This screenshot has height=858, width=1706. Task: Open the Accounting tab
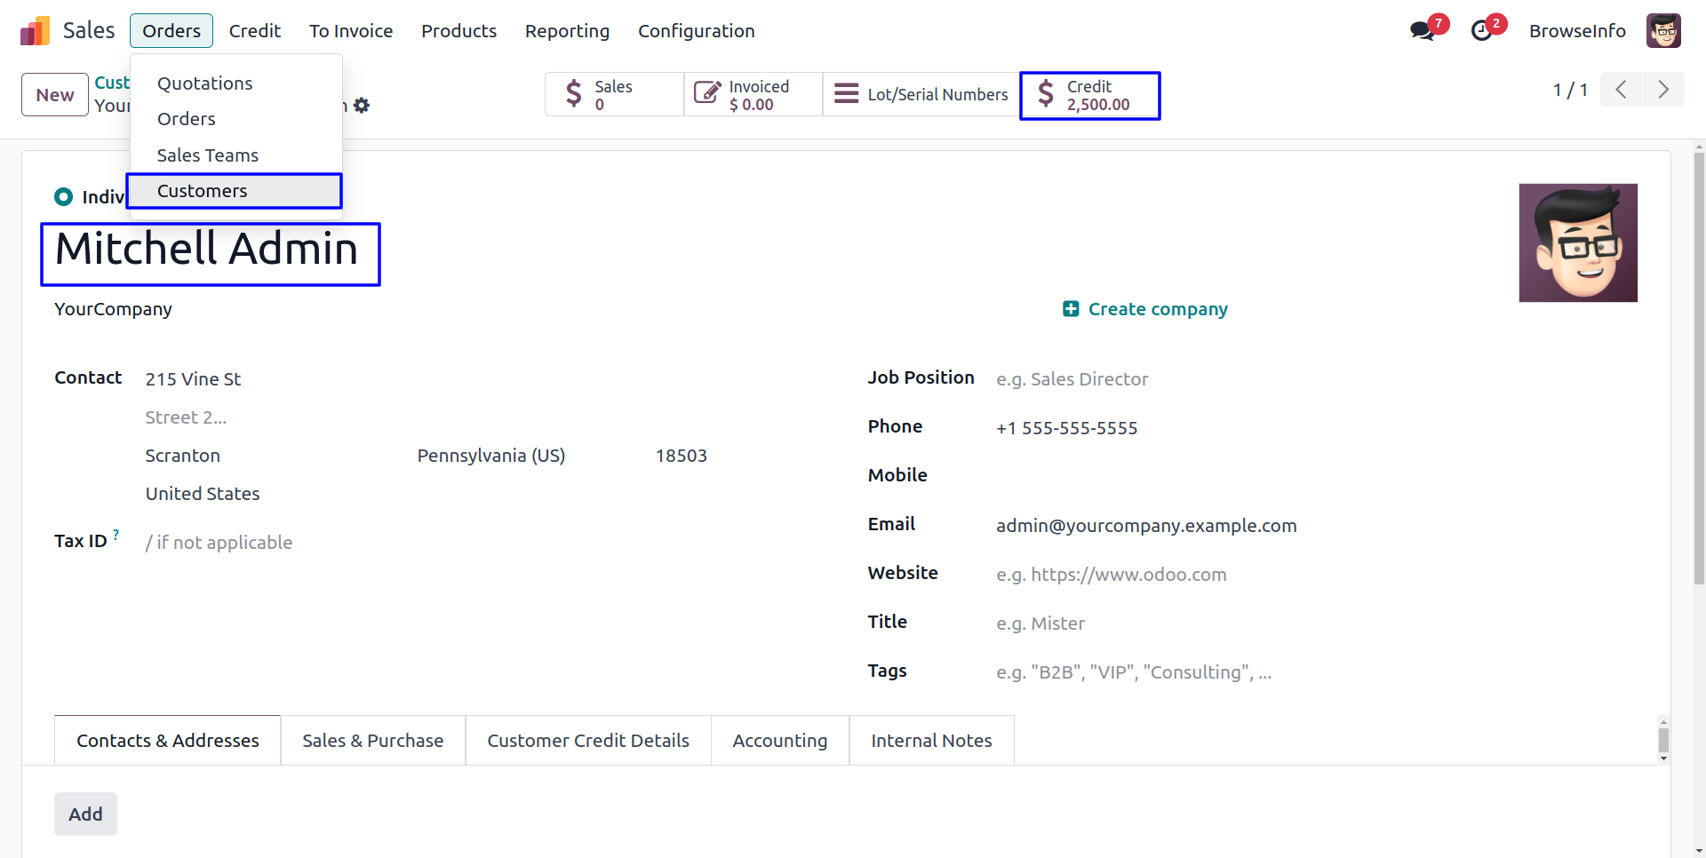(779, 741)
